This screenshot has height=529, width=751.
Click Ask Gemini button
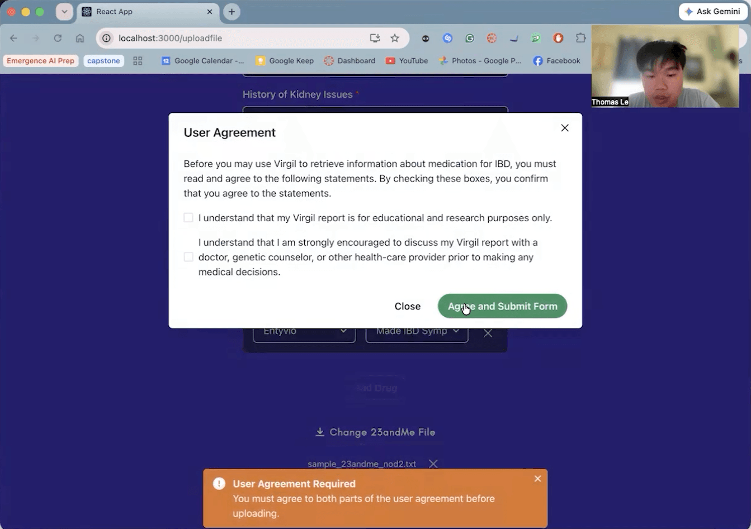(x=713, y=12)
